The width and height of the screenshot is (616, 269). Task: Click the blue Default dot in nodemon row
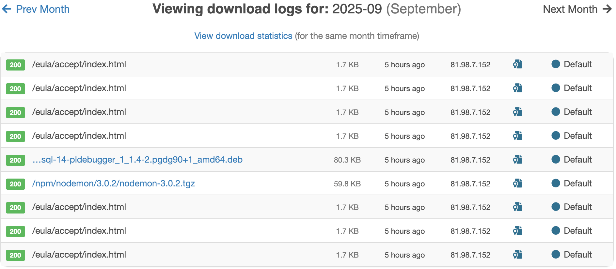[x=556, y=183]
